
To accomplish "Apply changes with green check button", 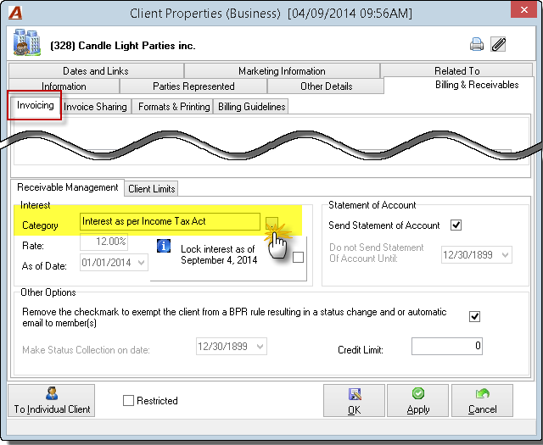I will (417, 401).
